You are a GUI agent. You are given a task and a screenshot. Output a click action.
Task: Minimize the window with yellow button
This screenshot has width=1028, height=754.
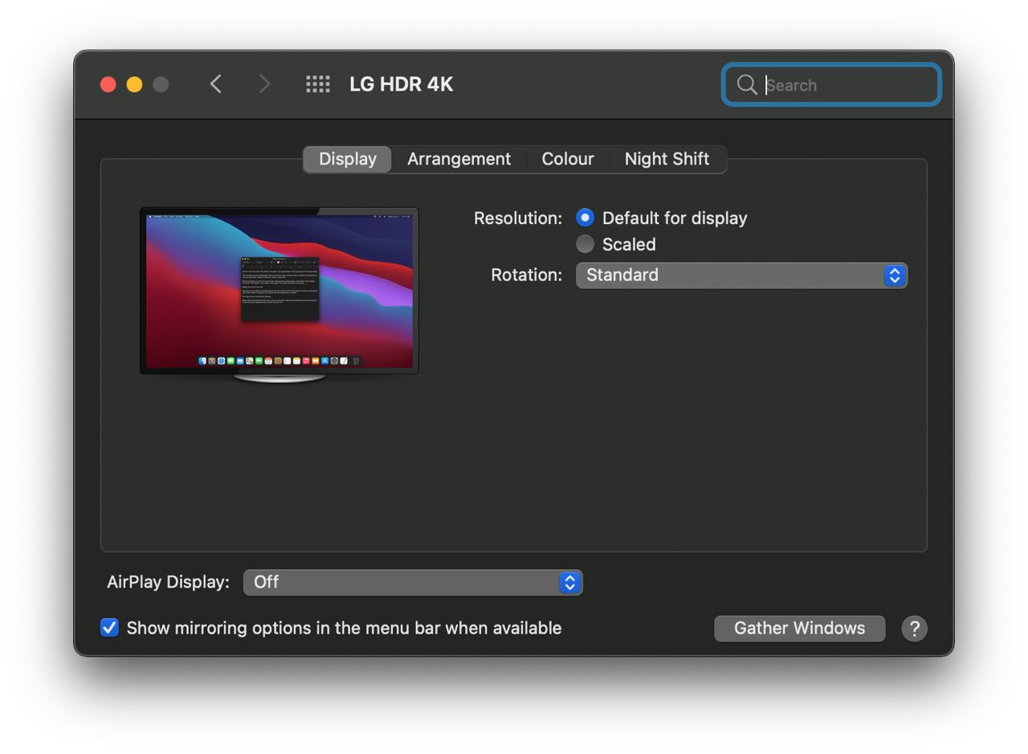(135, 84)
